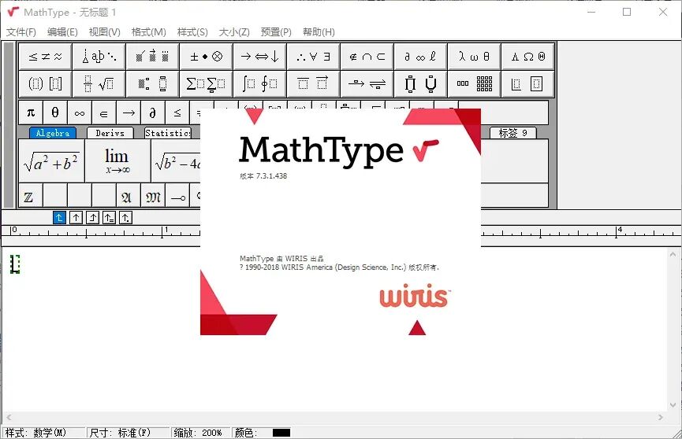Insert the infinity symbol from small bar
The height and width of the screenshot is (439, 682).
[x=80, y=113]
